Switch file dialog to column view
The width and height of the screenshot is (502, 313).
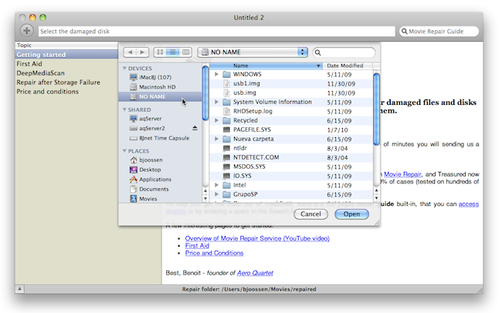point(185,52)
